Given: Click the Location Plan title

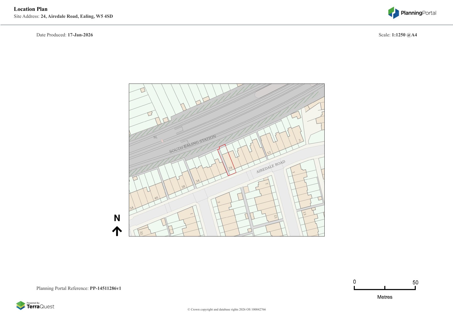Looking at the screenshot, I should click(31, 9).
